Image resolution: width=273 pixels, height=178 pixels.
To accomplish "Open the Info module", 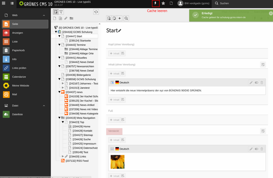I will (25, 59).
